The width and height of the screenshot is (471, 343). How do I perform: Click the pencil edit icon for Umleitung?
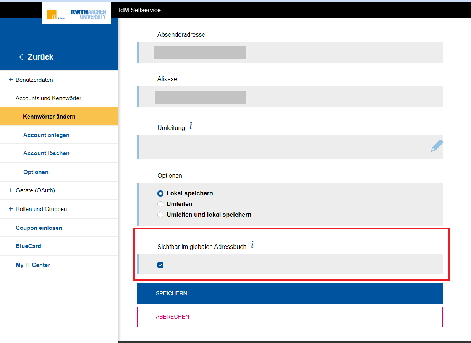tap(437, 146)
